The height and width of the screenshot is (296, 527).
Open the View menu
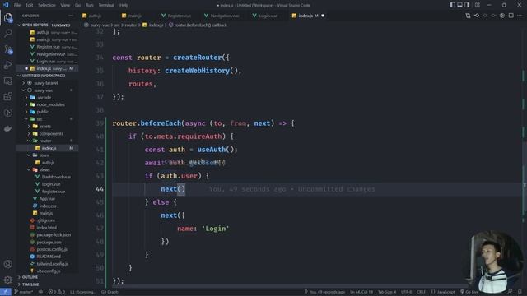[x=65, y=5]
